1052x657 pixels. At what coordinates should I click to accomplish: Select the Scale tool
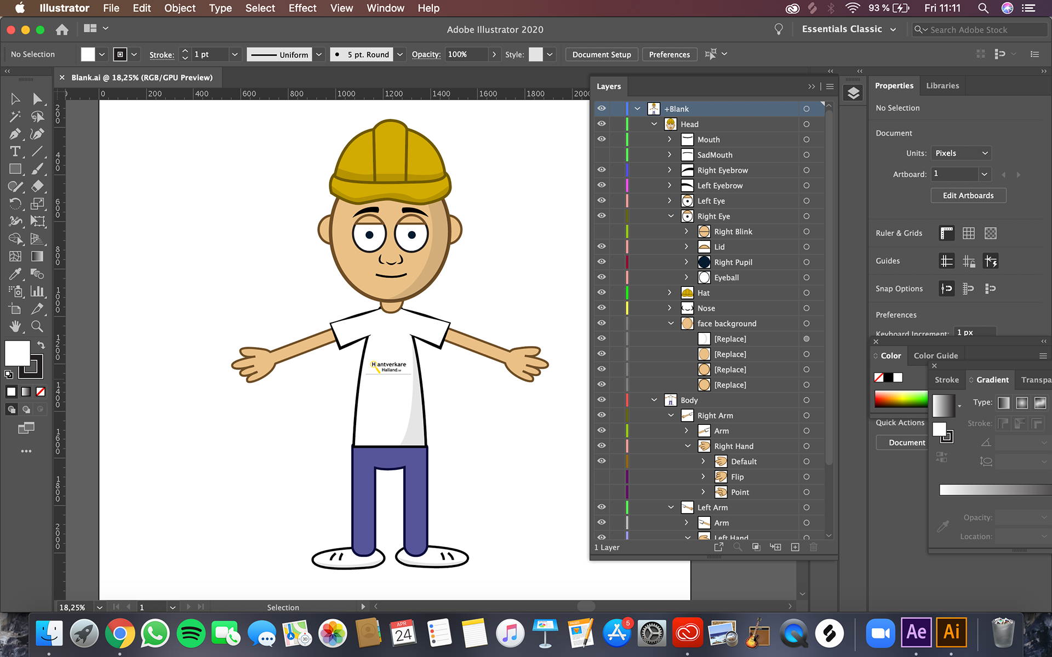37,204
